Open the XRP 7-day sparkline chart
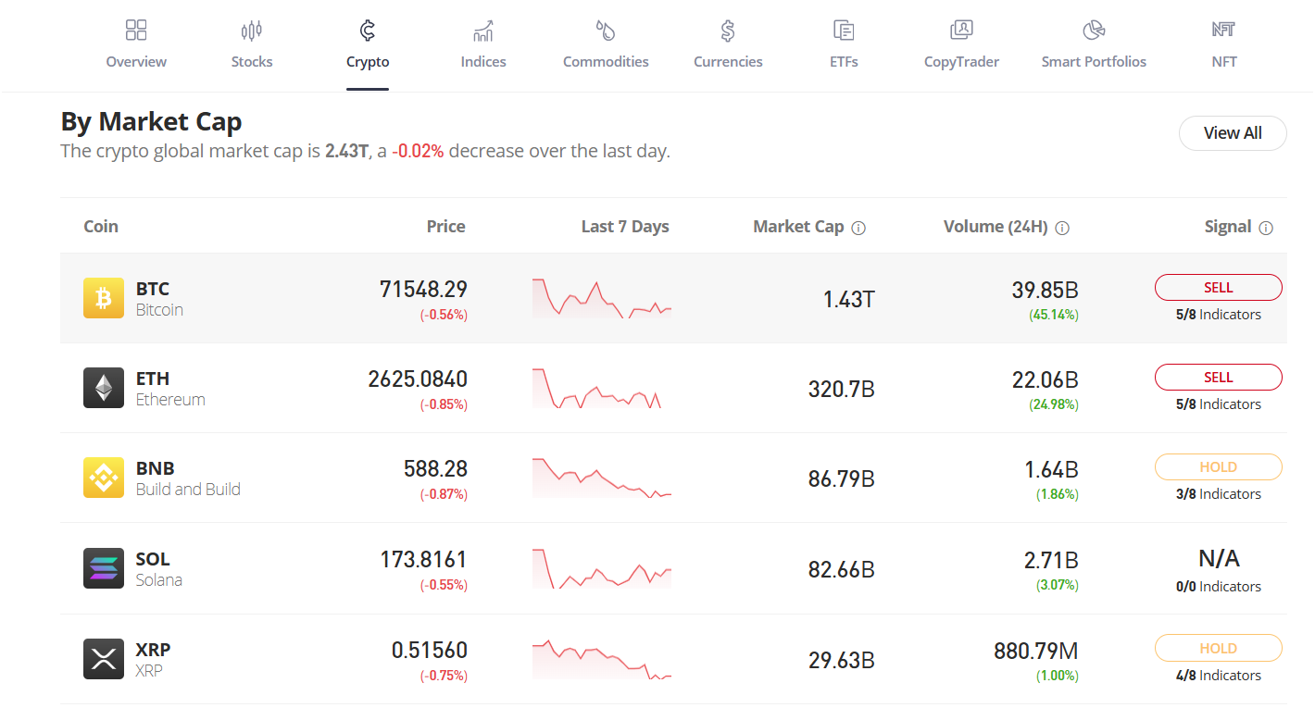The width and height of the screenshot is (1315, 708). 602,659
